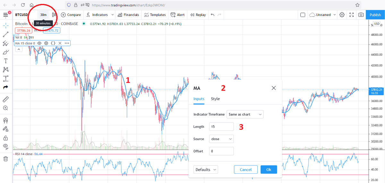This screenshot has width=385, height=183.
Task: Click the Offset input field
Action: click(x=221, y=151)
